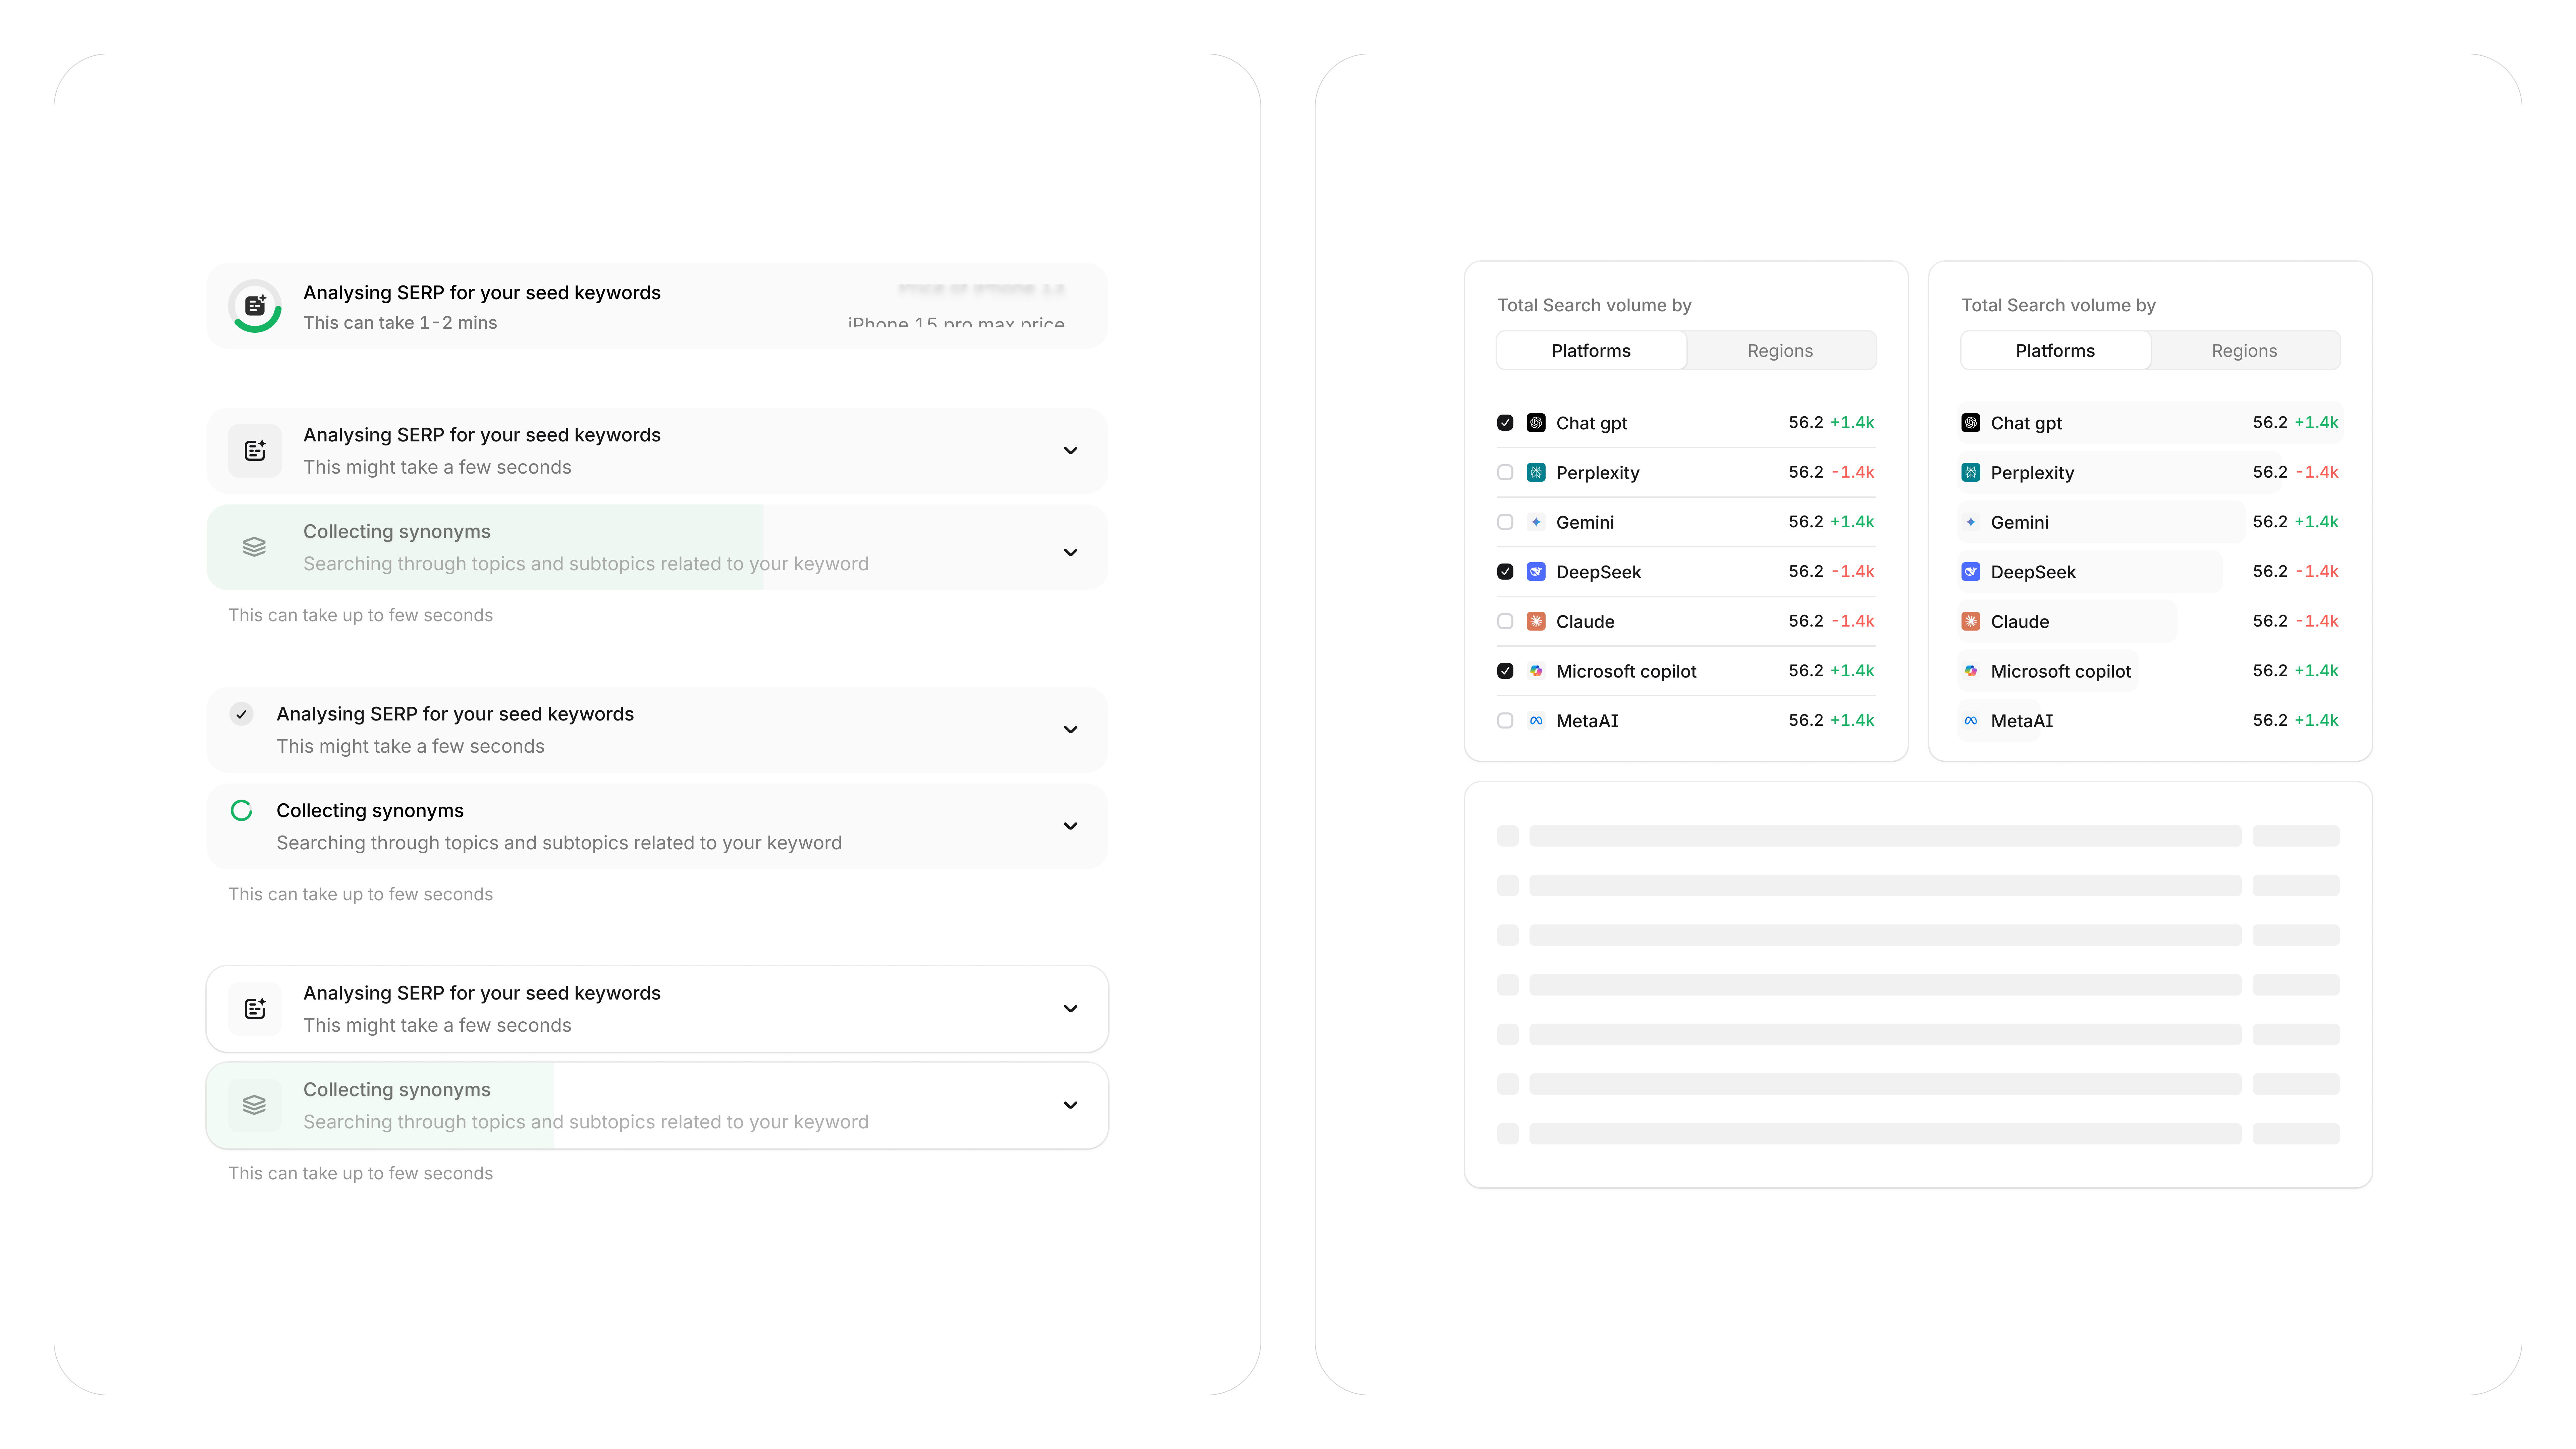Enable the Perplexity checkbox
Screen dimensions: 2576x1449
tap(1505, 472)
